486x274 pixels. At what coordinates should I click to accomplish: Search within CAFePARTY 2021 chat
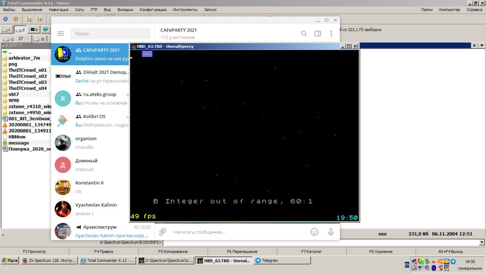tap(304, 33)
